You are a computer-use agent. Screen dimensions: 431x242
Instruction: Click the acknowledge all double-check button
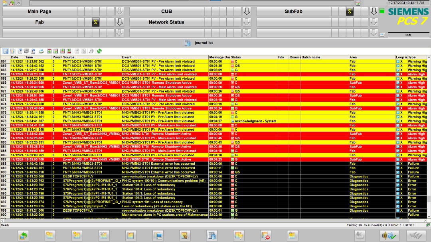pyautogui.click(x=416, y=235)
